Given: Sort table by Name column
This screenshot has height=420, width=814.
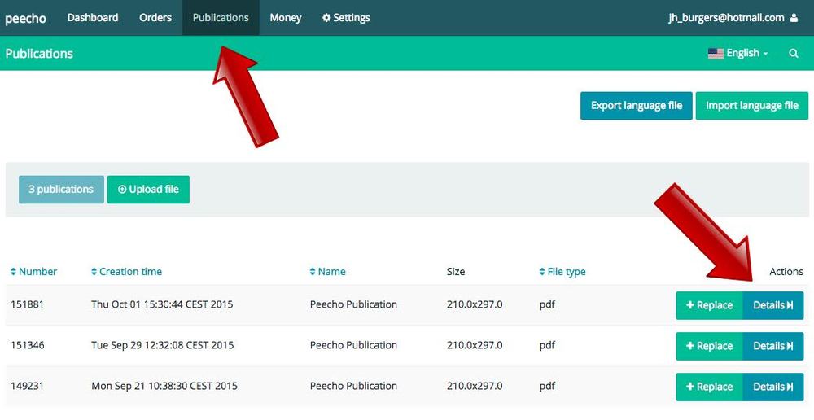Looking at the screenshot, I should pos(327,272).
